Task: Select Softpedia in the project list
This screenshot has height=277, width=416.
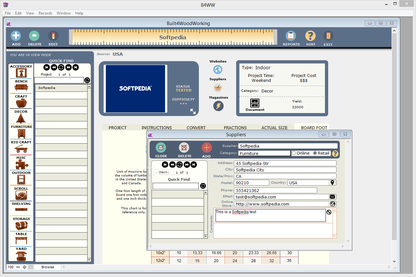Action: tap(61, 88)
